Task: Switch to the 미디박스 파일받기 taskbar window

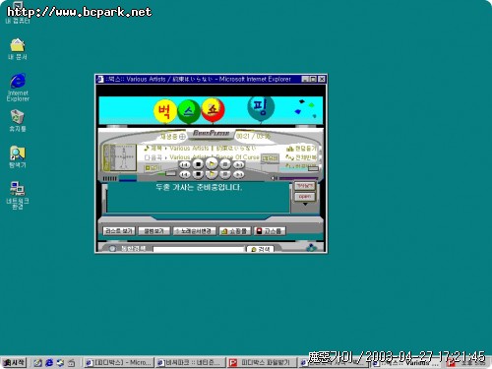Action: [x=262, y=363]
